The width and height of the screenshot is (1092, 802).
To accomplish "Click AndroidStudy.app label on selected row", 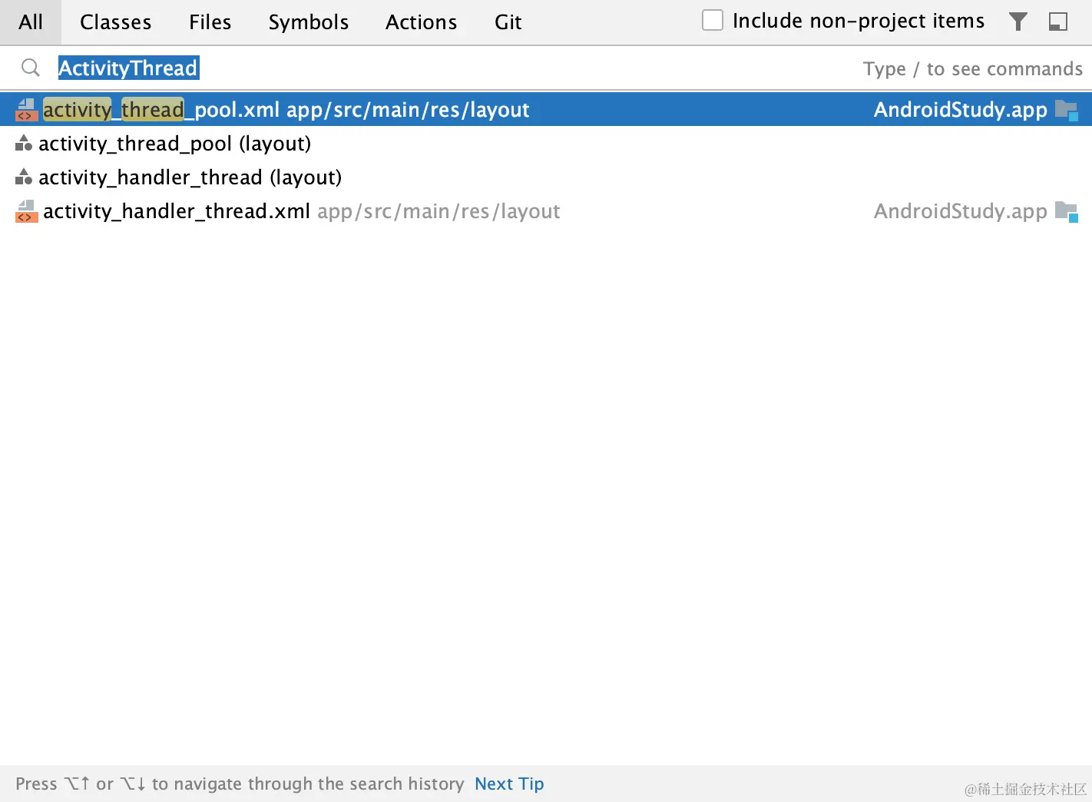I will (961, 110).
